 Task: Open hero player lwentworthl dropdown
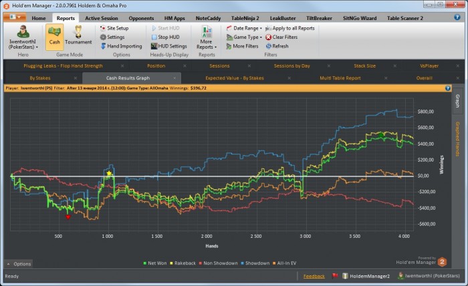point(23,37)
